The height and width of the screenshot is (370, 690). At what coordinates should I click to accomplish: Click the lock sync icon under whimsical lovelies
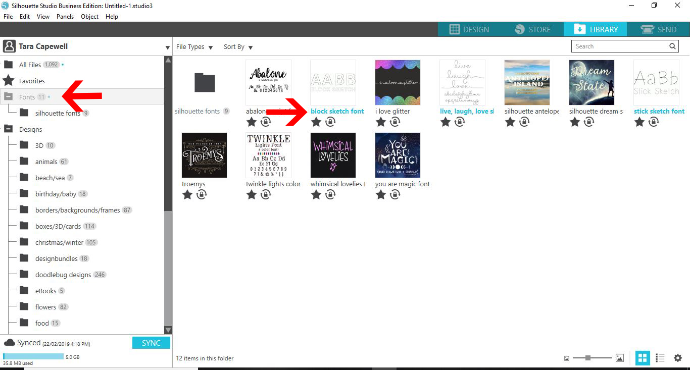330,194
